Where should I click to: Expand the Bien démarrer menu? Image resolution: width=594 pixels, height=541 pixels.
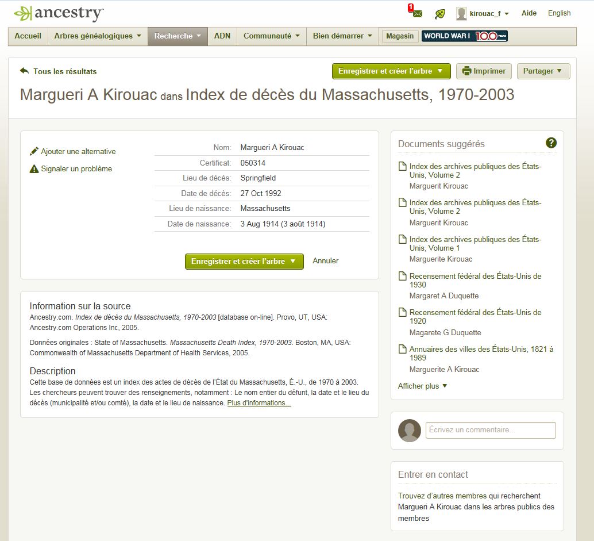[342, 36]
